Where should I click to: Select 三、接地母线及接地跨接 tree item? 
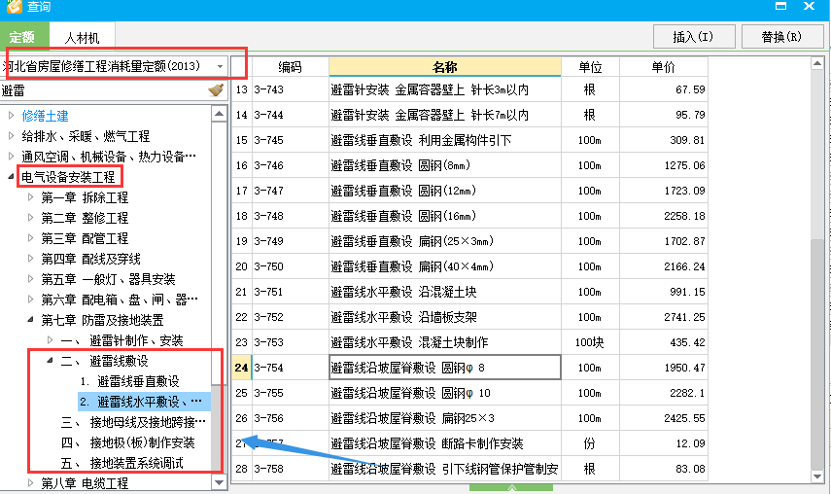point(133,422)
